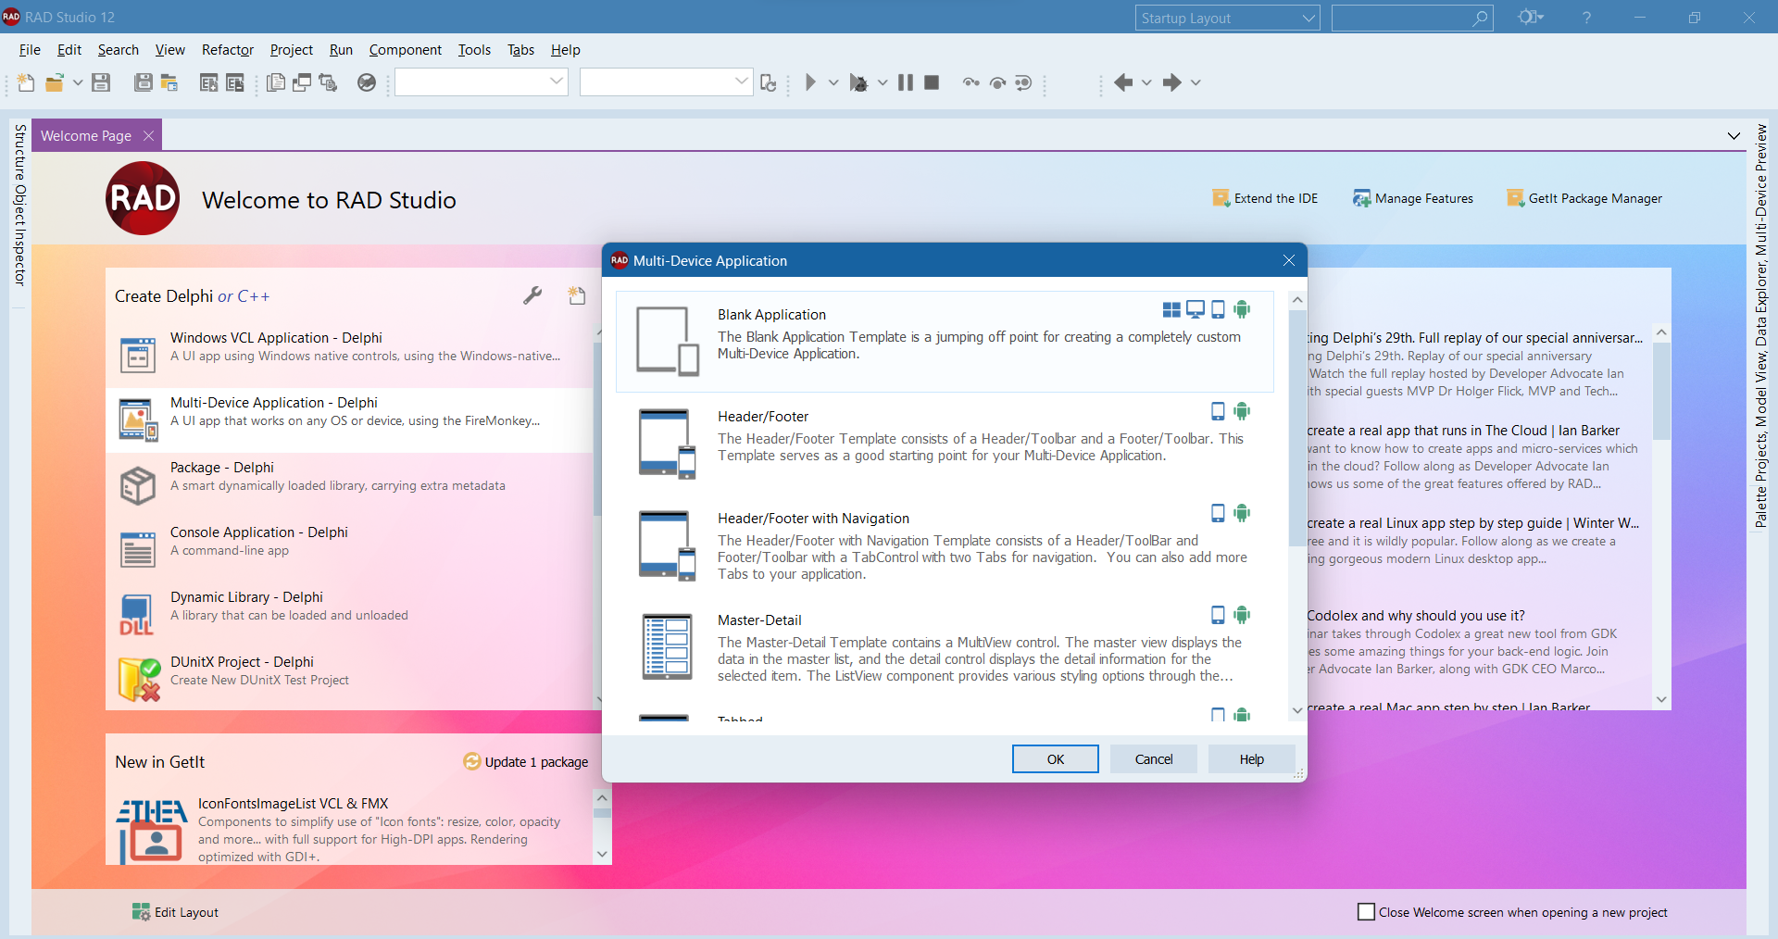The width and height of the screenshot is (1778, 939).
Task: Click the template list scroll down arrow
Action: pos(1297,710)
